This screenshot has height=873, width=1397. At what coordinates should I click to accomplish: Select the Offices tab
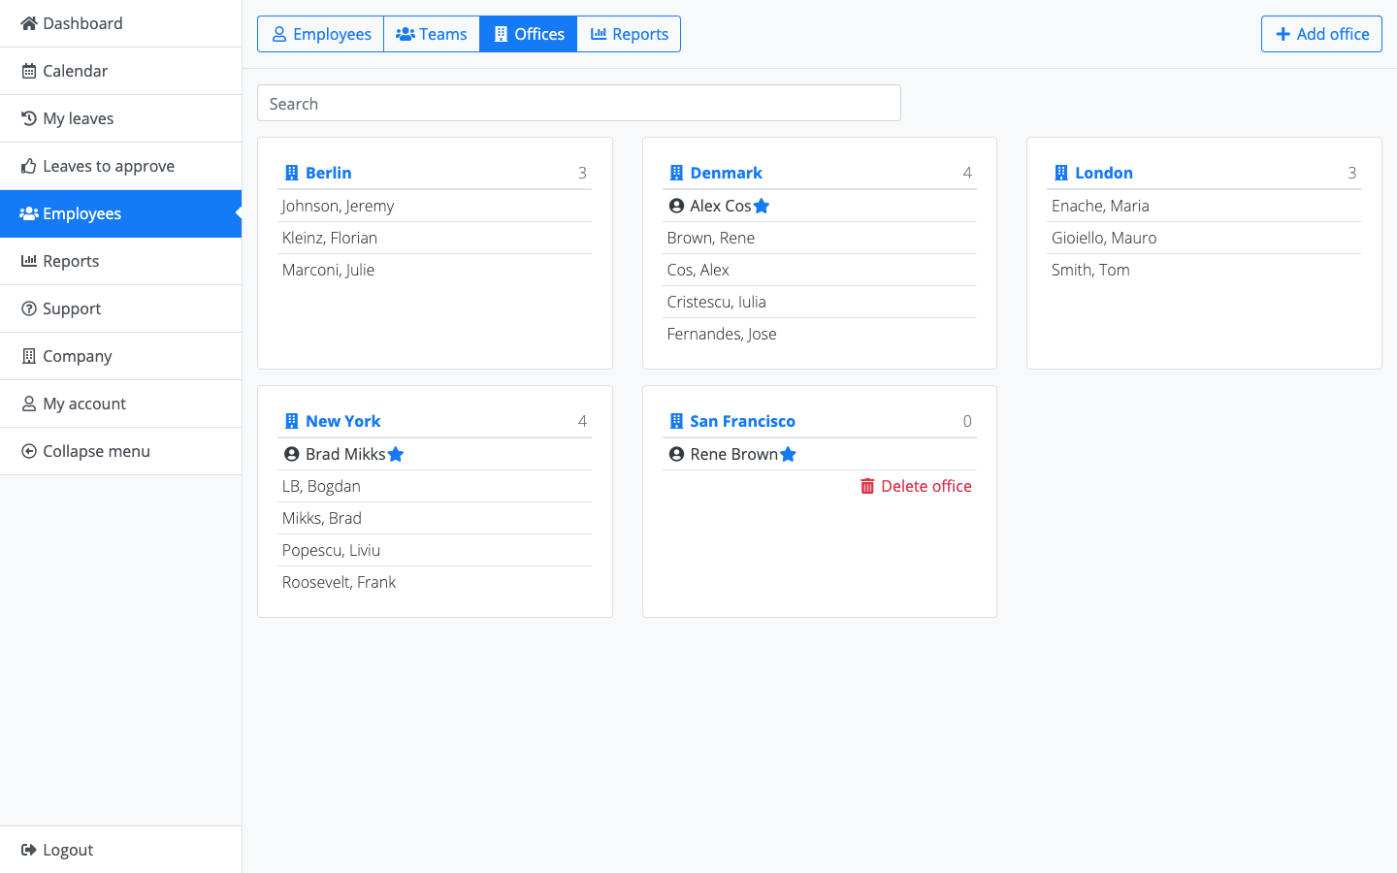pos(529,34)
